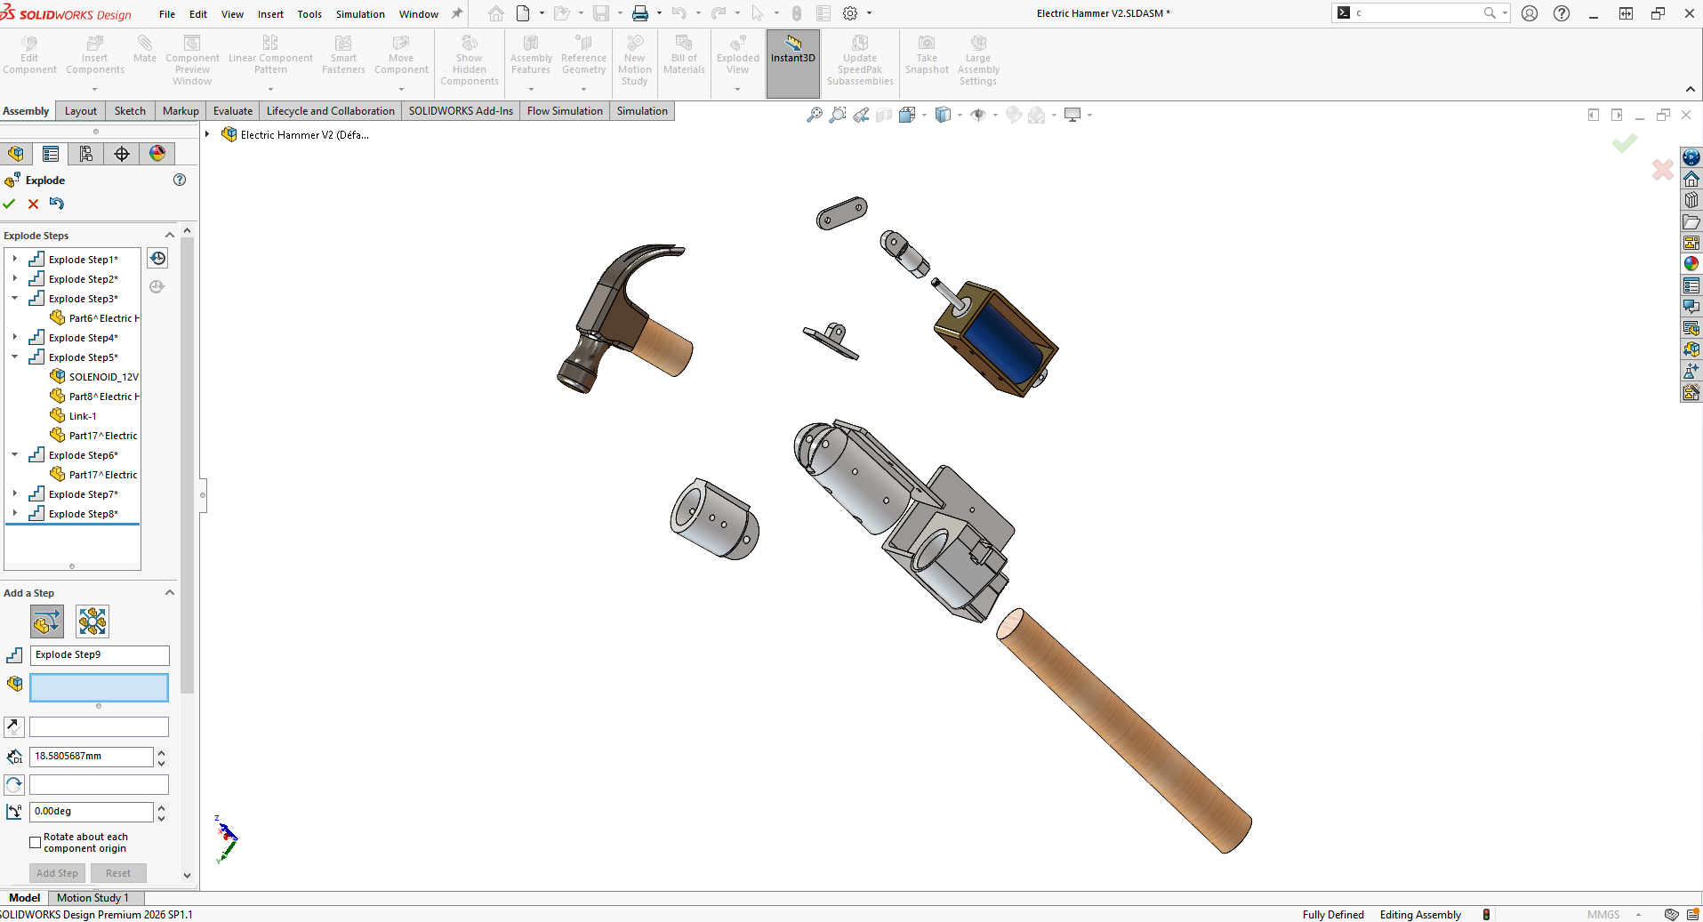Image resolution: width=1703 pixels, height=922 pixels.
Task: Switch to the Flow Simulation tab
Action: click(565, 111)
